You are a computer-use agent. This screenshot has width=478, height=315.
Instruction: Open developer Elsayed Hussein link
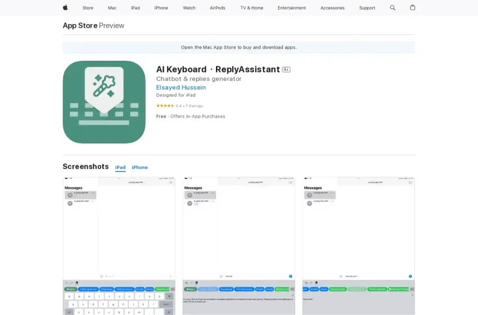tap(181, 88)
